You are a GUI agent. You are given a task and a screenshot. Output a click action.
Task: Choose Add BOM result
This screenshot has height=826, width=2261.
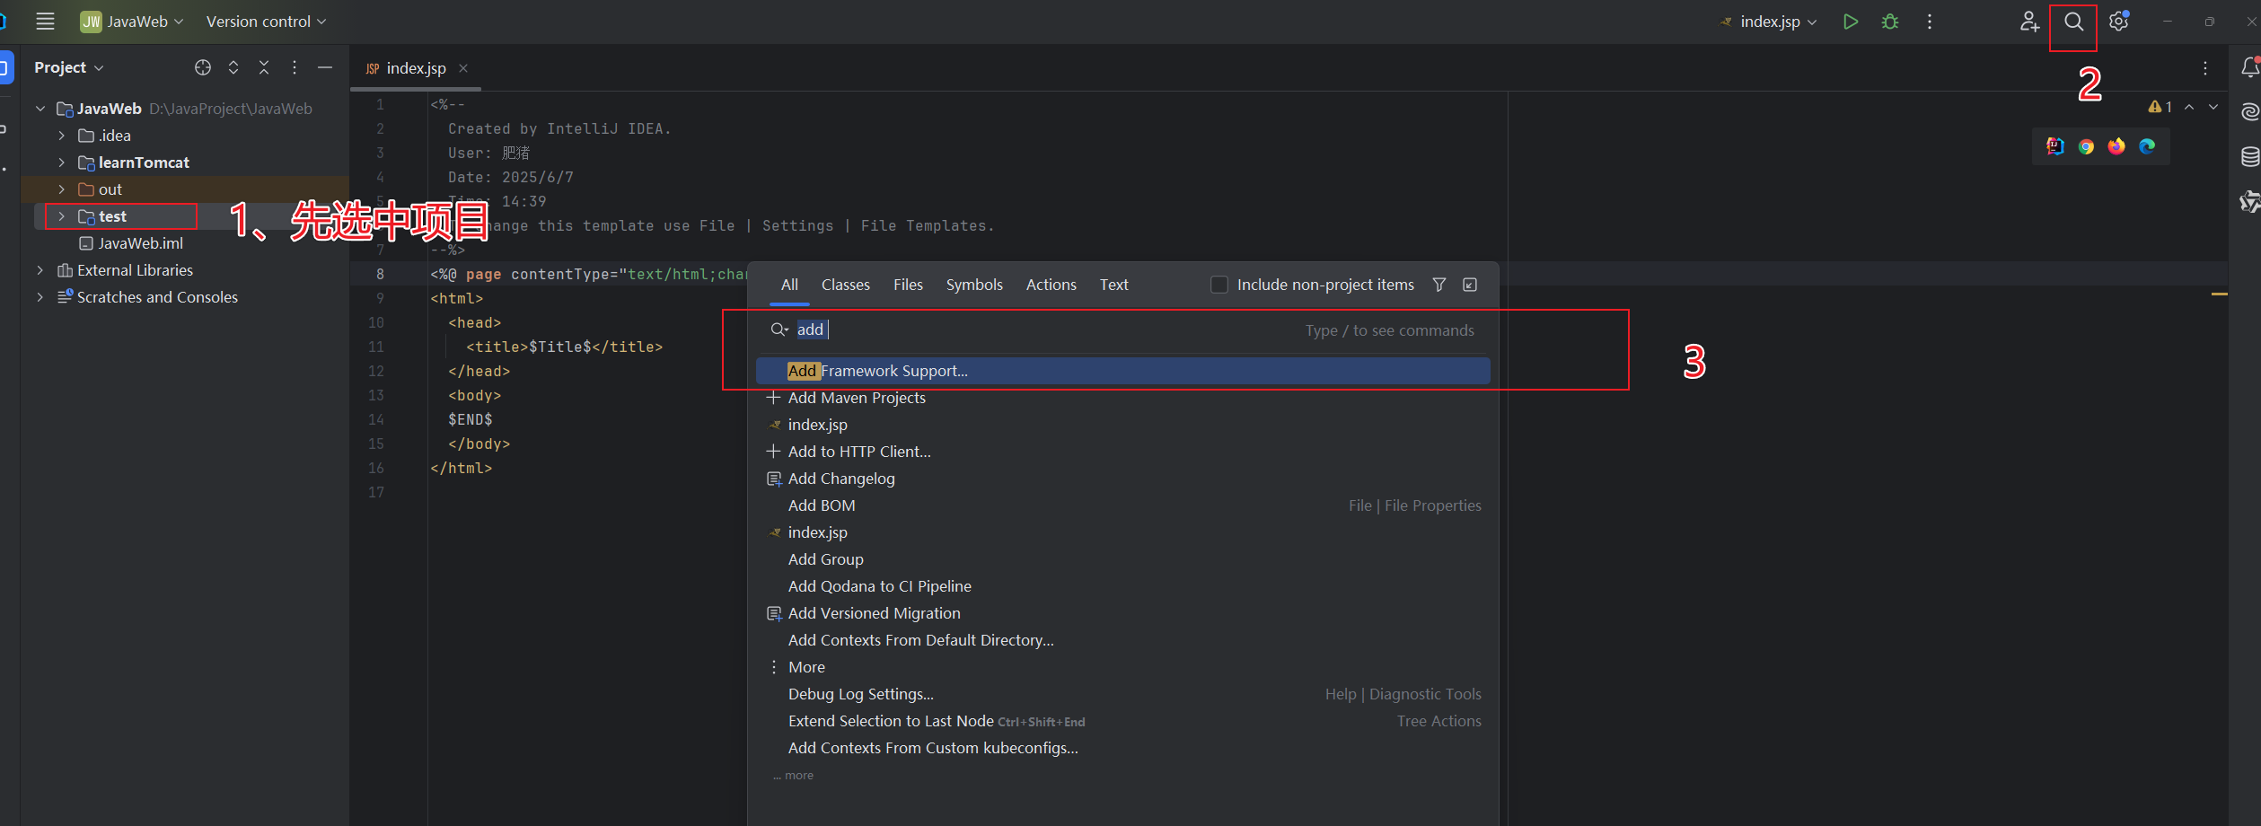(1123, 505)
